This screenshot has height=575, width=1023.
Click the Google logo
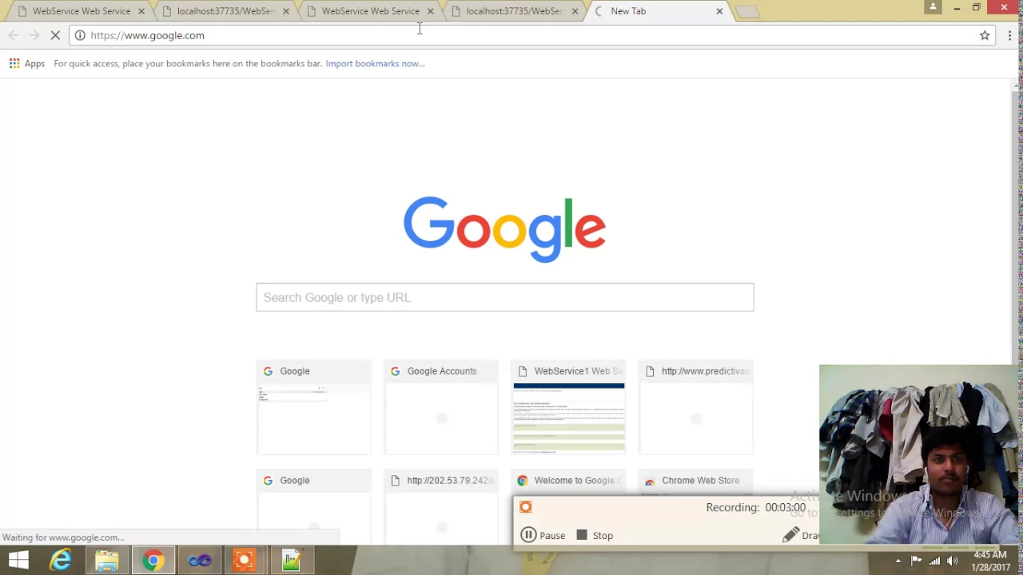[504, 228]
